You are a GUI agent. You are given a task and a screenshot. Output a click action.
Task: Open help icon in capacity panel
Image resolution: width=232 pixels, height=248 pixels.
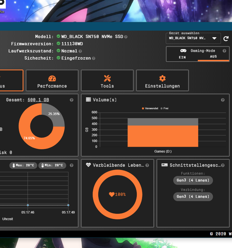pos(71,100)
